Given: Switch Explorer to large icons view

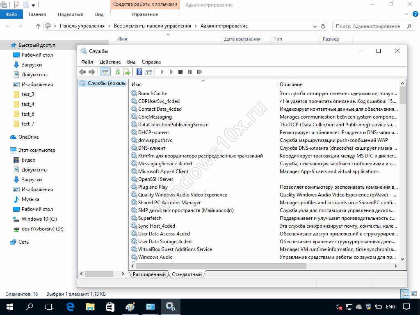Looking at the screenshot, I should [x=413, y=294].
